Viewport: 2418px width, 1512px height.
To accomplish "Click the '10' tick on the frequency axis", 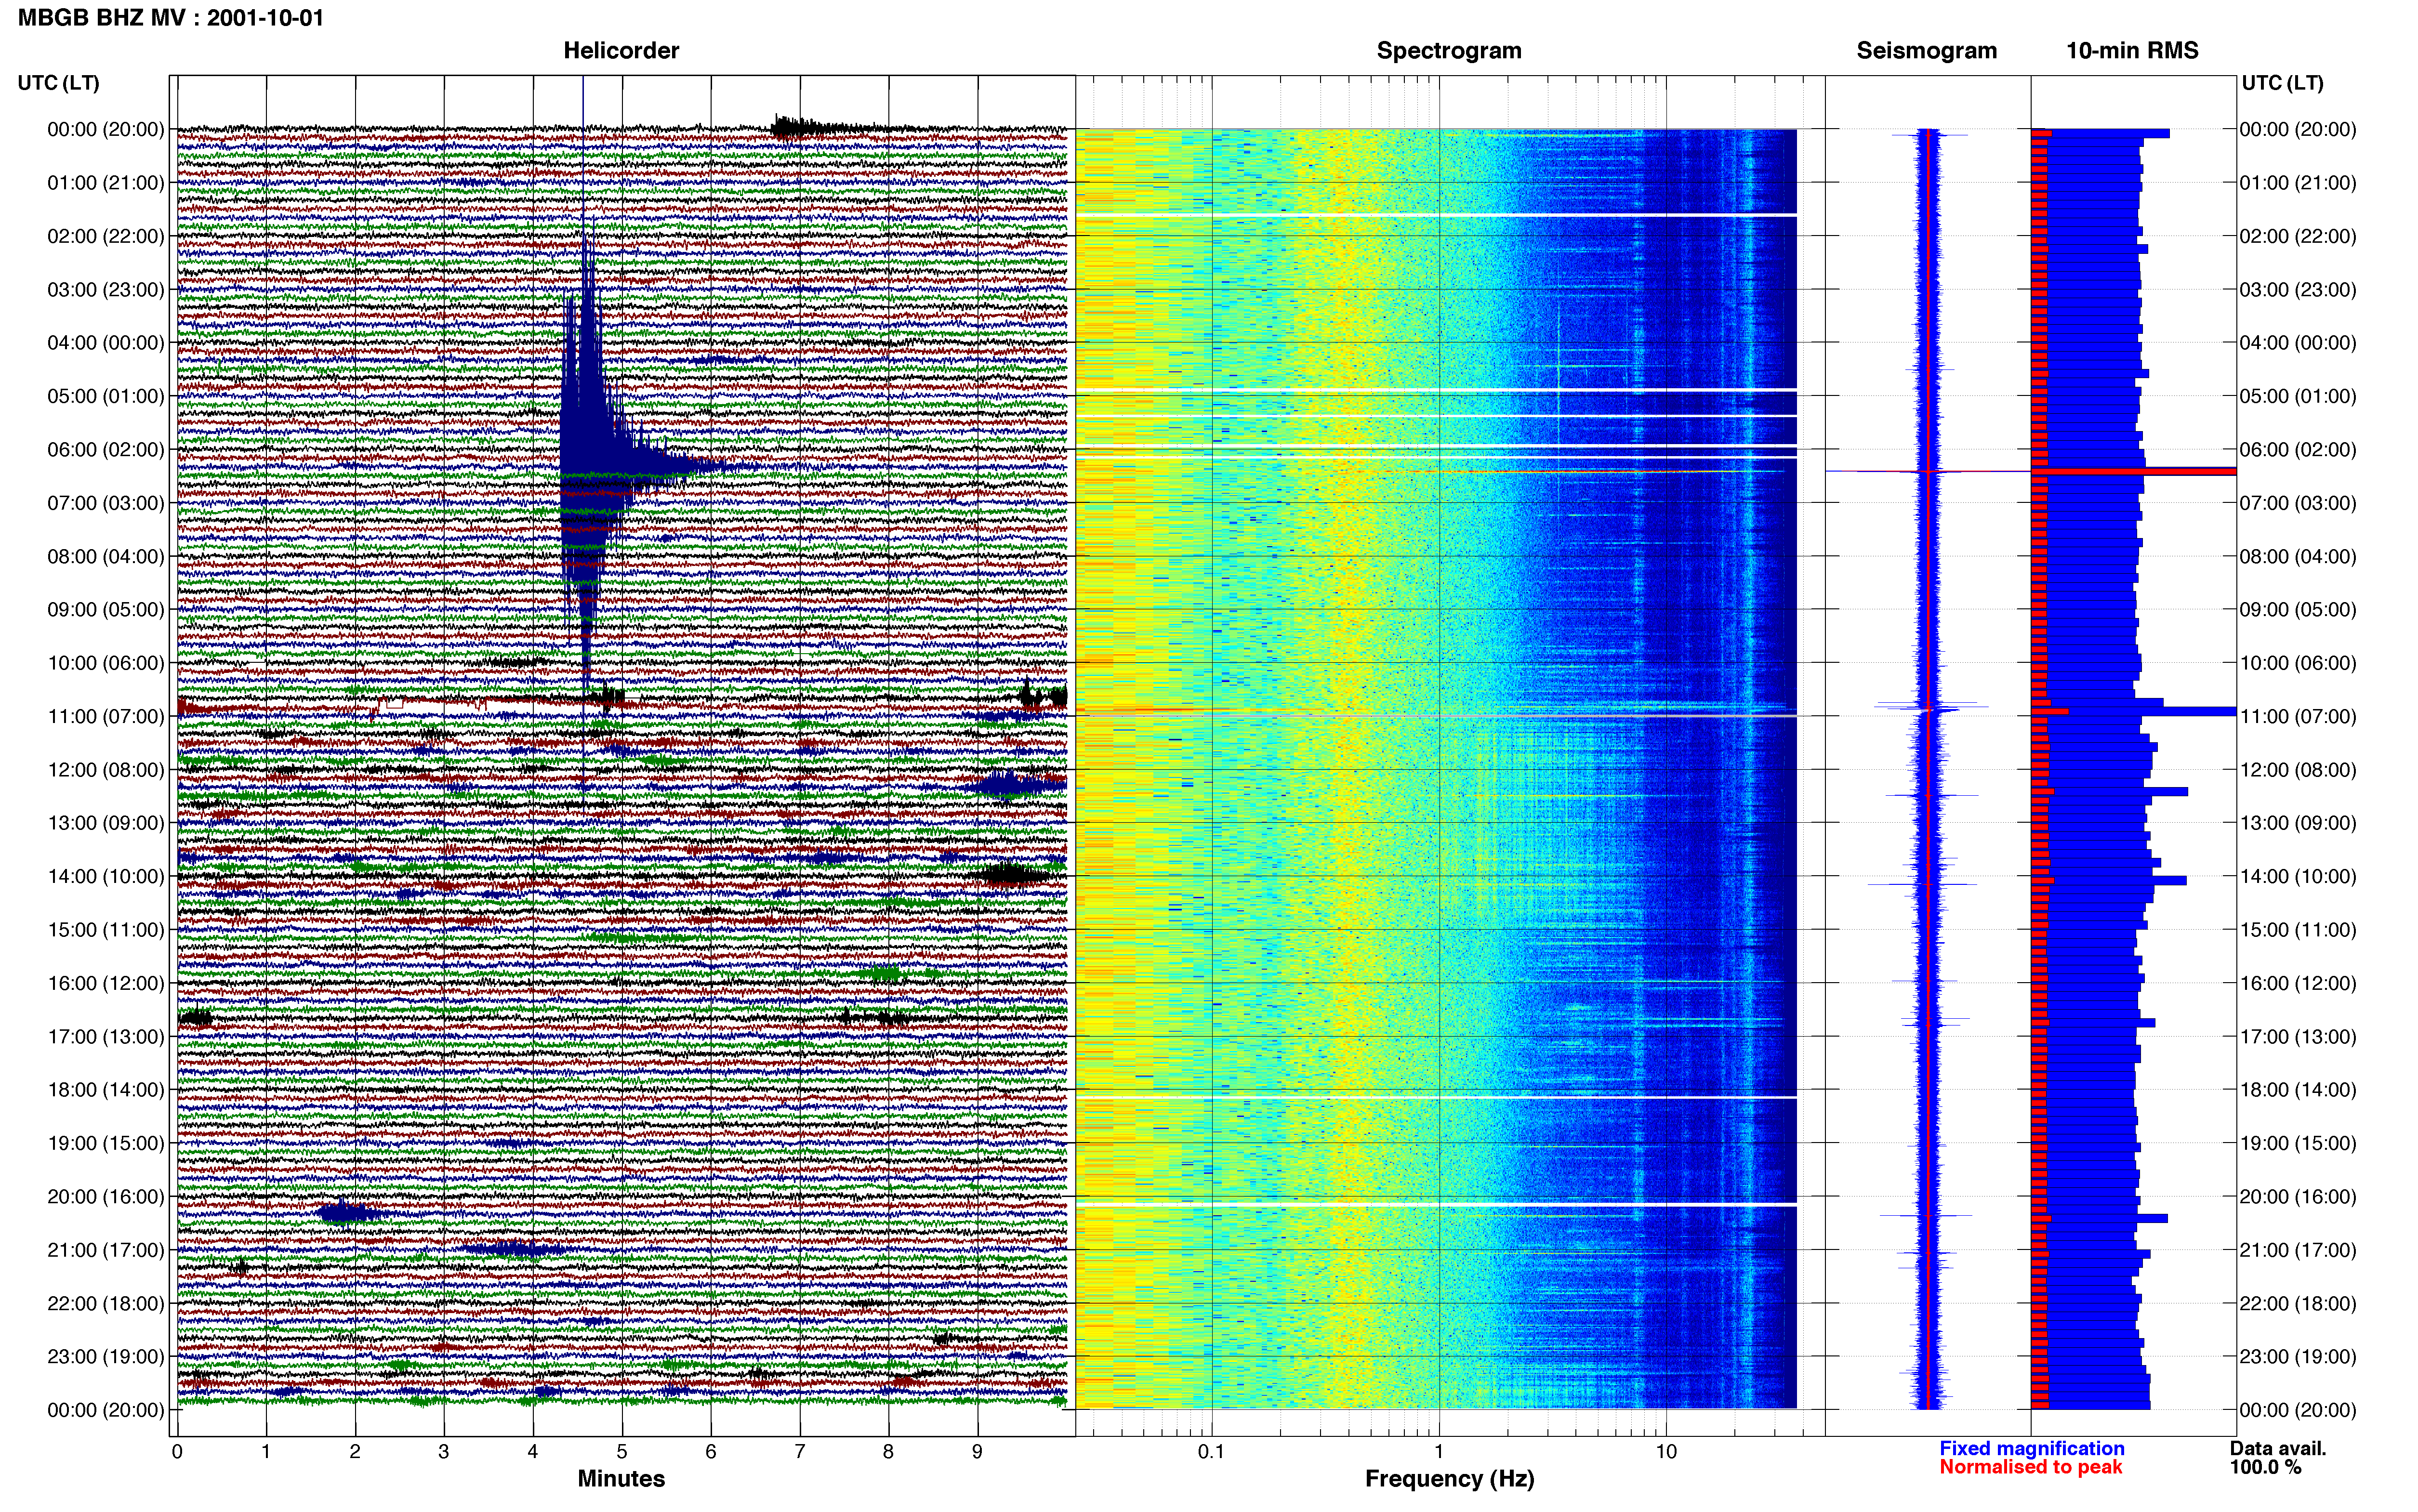I will tap(1665, 1451).
